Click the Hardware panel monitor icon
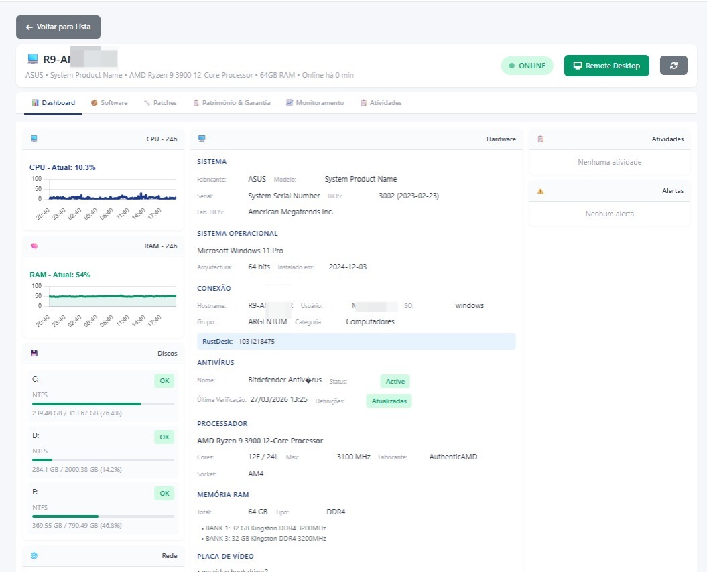Viewport: 707px width, 572px height. 202,139
